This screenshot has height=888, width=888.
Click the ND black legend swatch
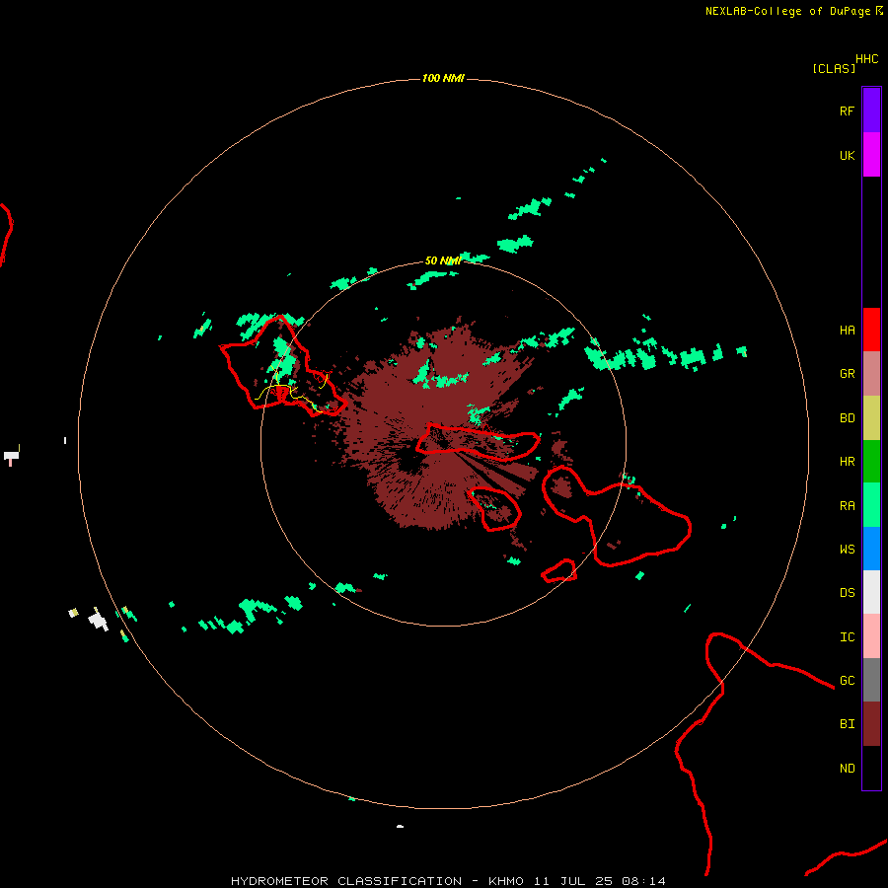coord(871,768)
